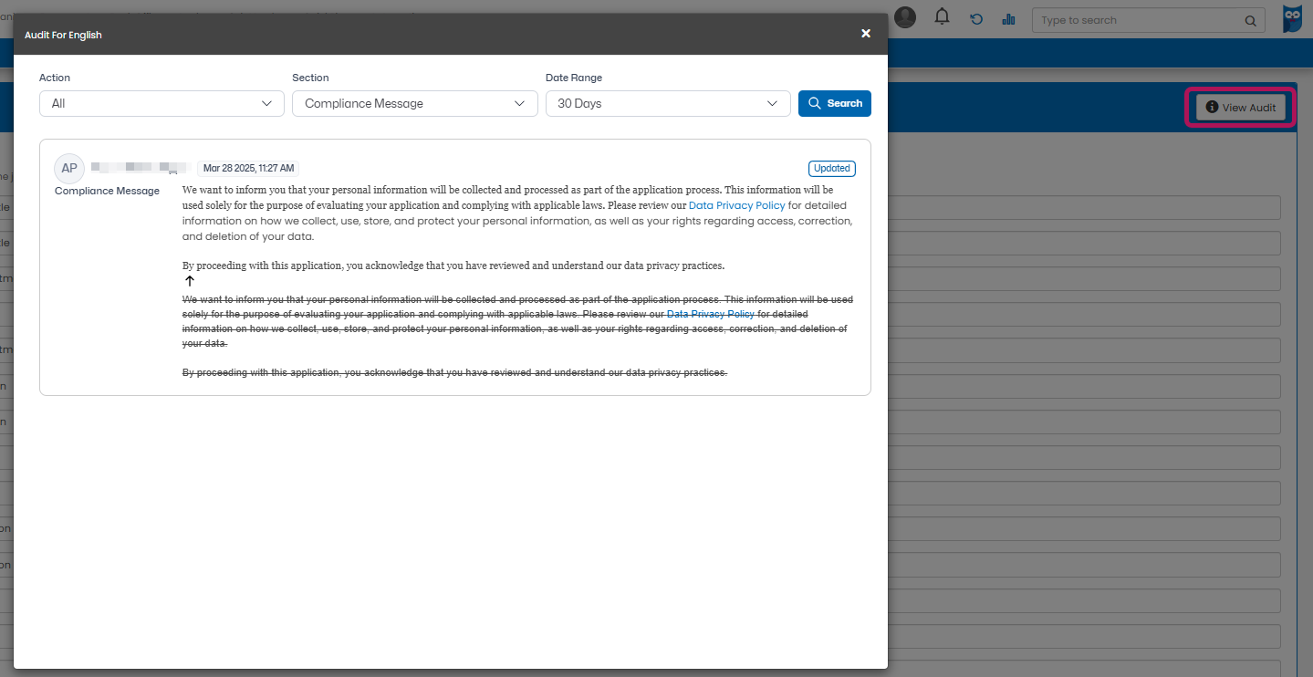Image resolution: width=1313 pixels, height=677 pixels.
Task: Click the owl logo icon
Action: 1292,19
